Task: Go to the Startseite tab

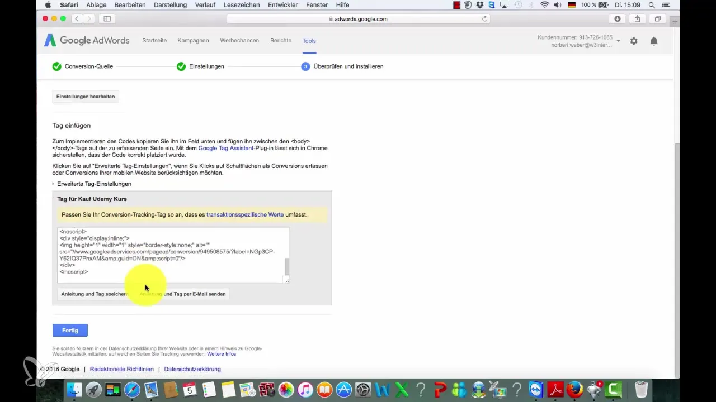Action: (154, 41)
